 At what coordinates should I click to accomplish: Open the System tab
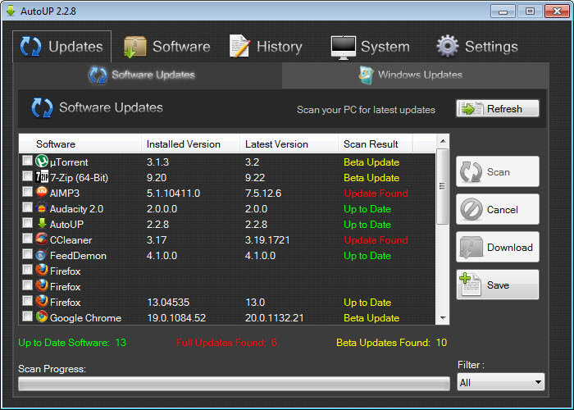click(370, 47)
